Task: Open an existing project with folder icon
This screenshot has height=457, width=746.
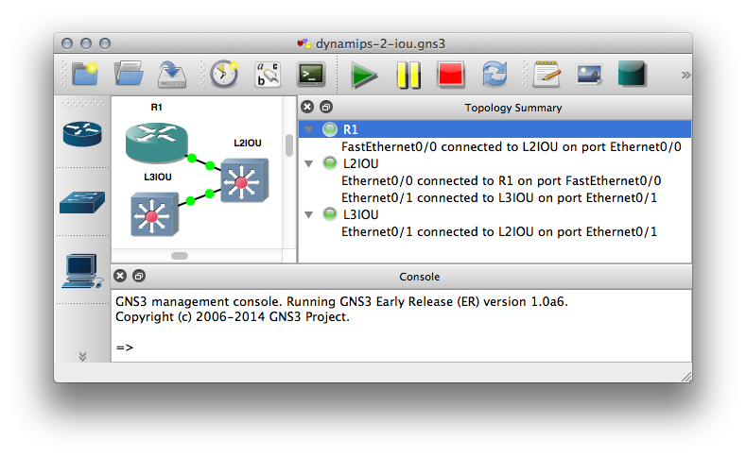Action: click(129, 74)
